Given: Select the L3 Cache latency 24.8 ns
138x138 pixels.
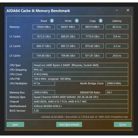Looking at the screenshot, I should pos(117,56).
